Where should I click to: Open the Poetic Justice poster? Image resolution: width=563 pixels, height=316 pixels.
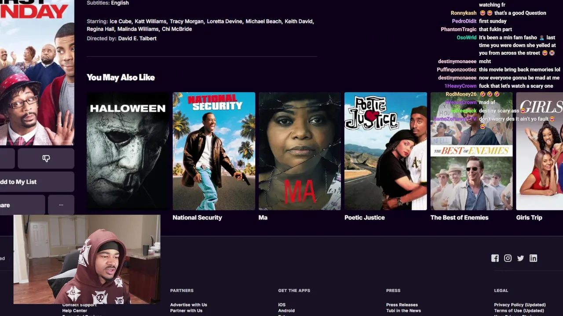coord(385,151)
